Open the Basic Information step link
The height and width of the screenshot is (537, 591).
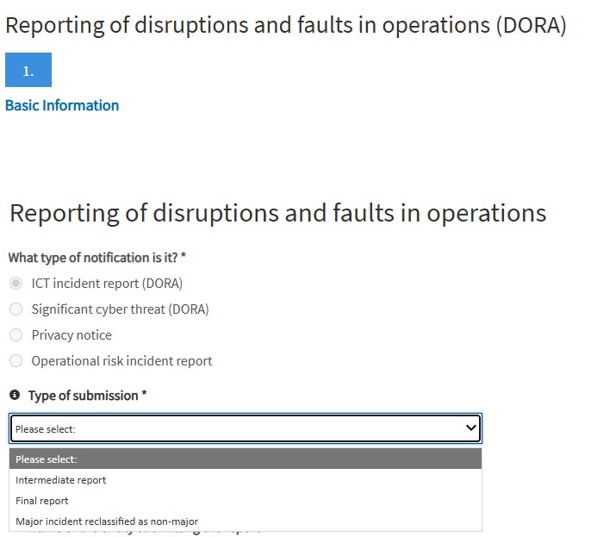click(x=62, y=105)
